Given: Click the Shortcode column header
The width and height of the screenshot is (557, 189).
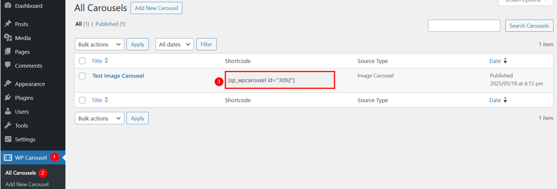Looking at the screenshot, I should click(238, 61).
